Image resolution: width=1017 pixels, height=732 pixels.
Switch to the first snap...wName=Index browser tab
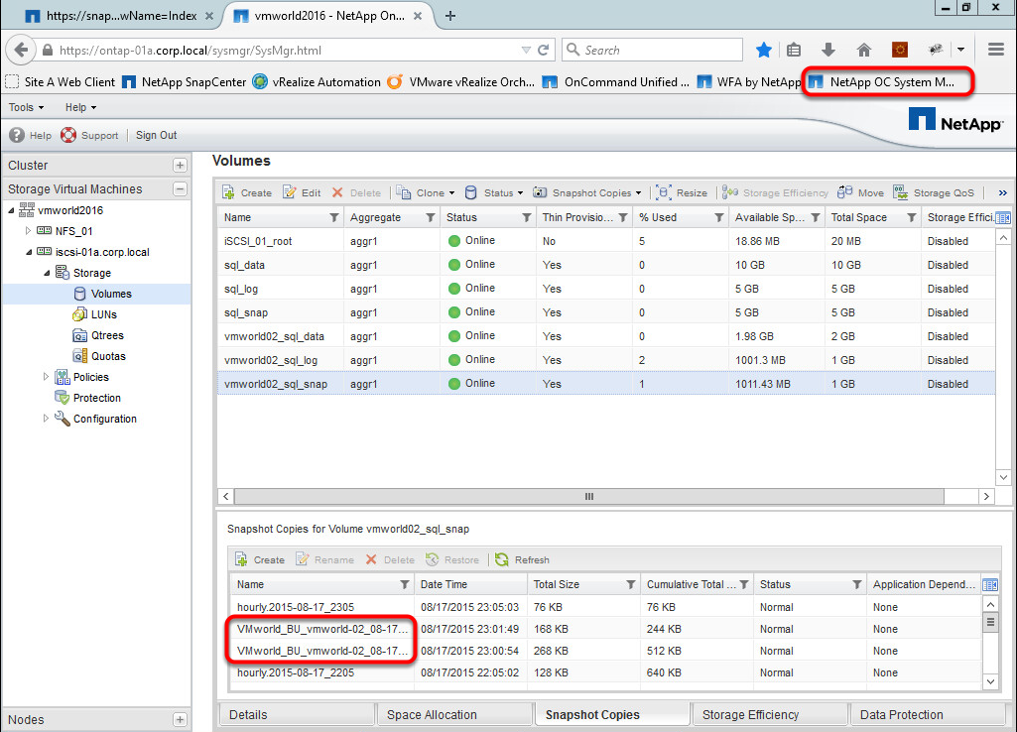coord(119,16)
